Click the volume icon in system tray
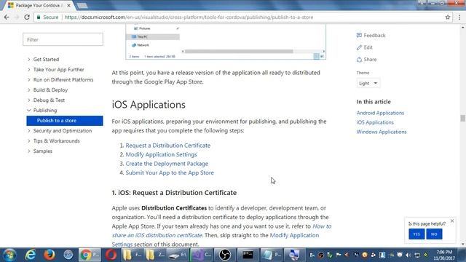Viewport: 466px width, 262px height. tap(408, 255)
